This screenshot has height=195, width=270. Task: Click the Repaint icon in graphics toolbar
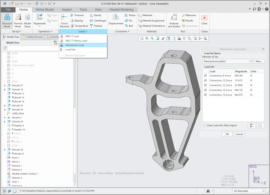(x=157, y=38)
